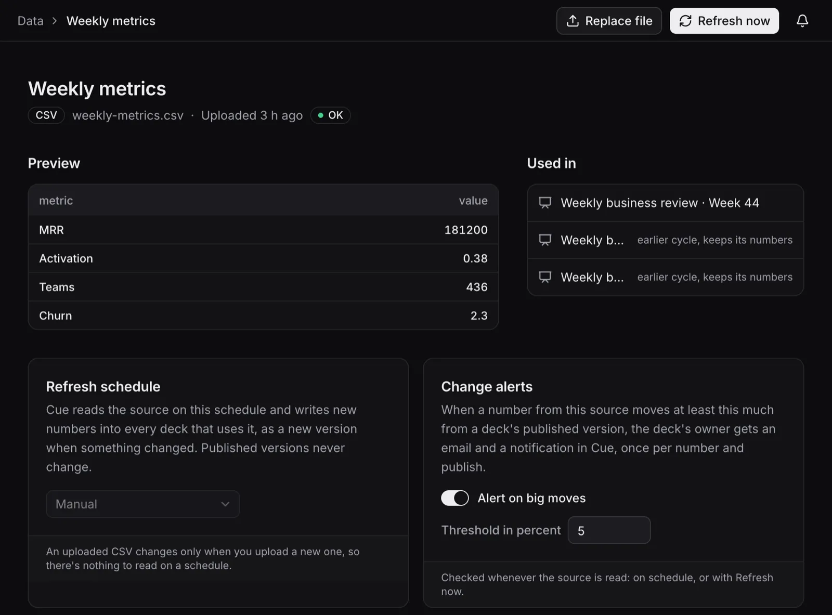832x615 pixels.
Task: Click the green OK status dot
Action: click(x=320, y=115)
